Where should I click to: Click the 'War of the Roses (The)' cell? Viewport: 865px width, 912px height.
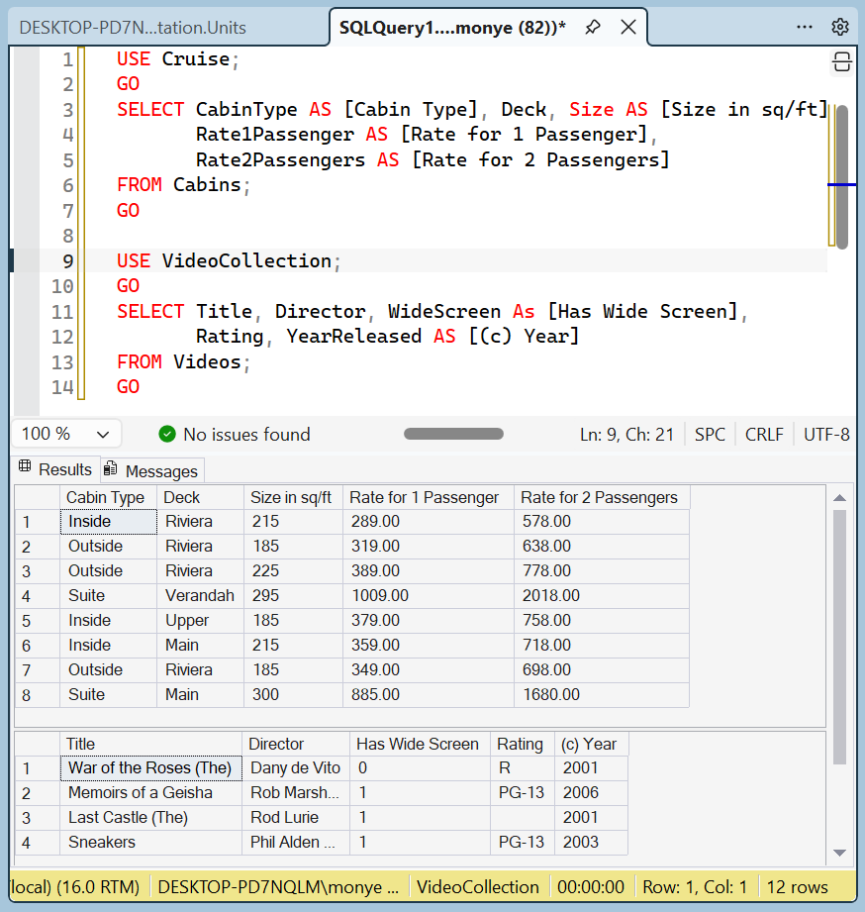pyautogui.click(x=150, y=768)
